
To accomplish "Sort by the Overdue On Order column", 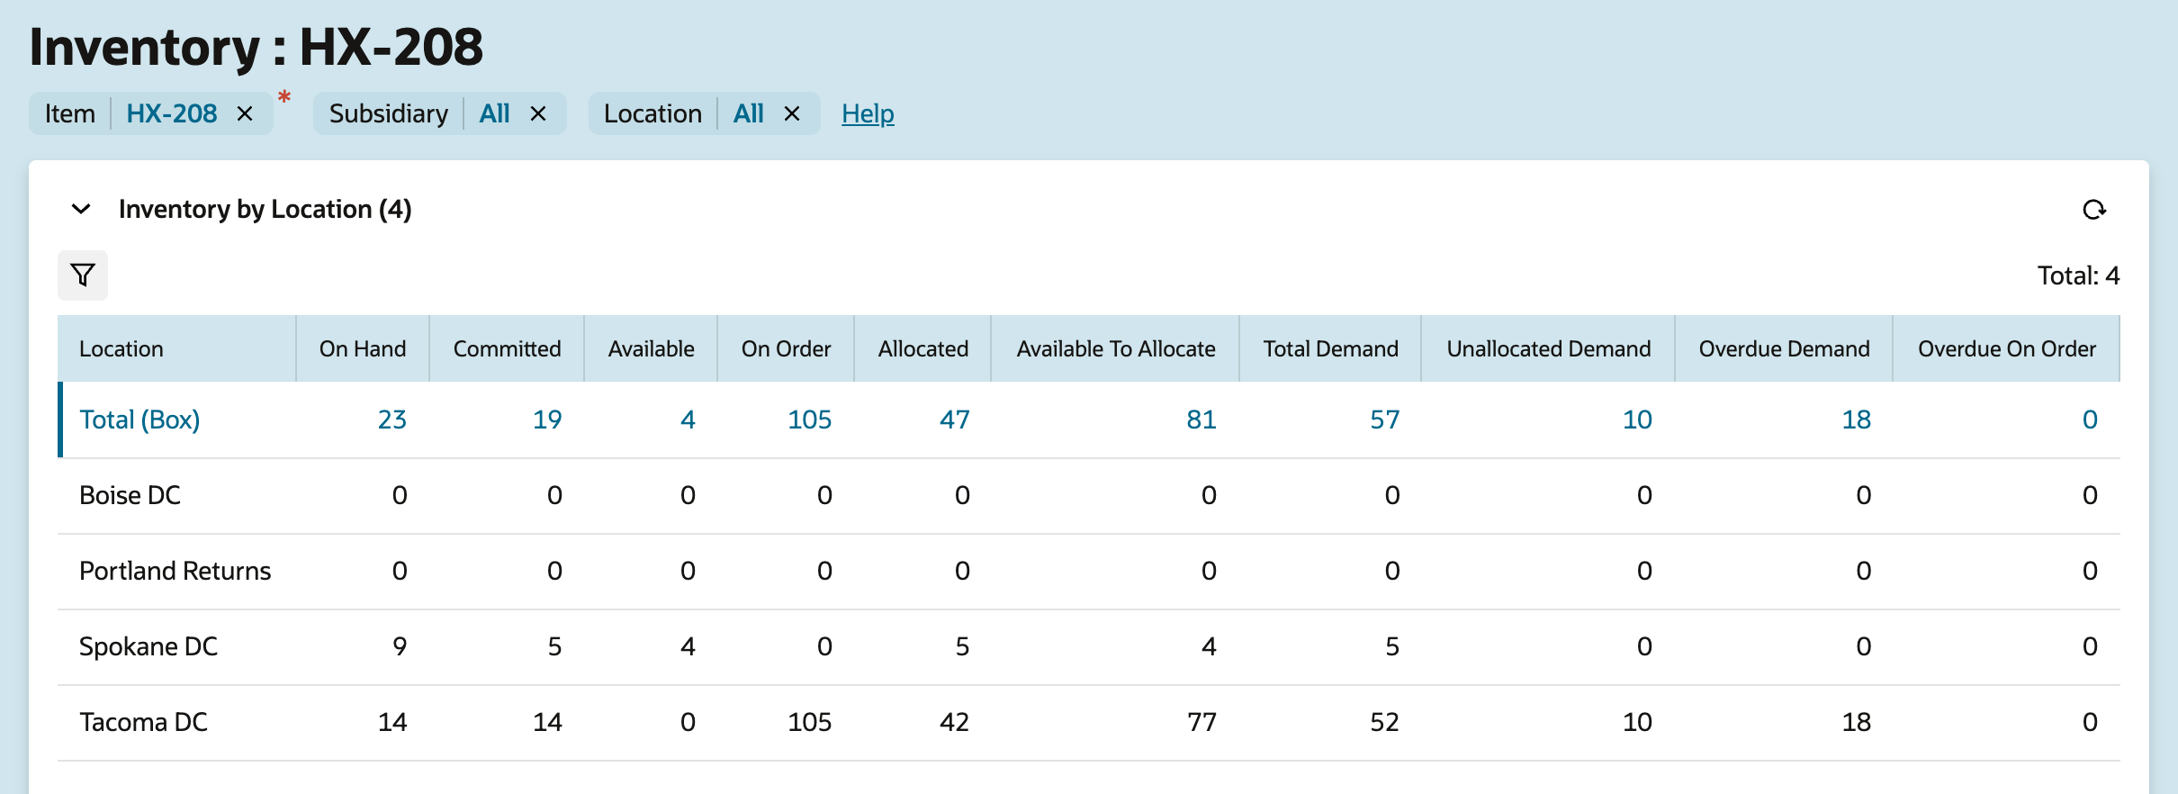I will [x=2006, y=348].
